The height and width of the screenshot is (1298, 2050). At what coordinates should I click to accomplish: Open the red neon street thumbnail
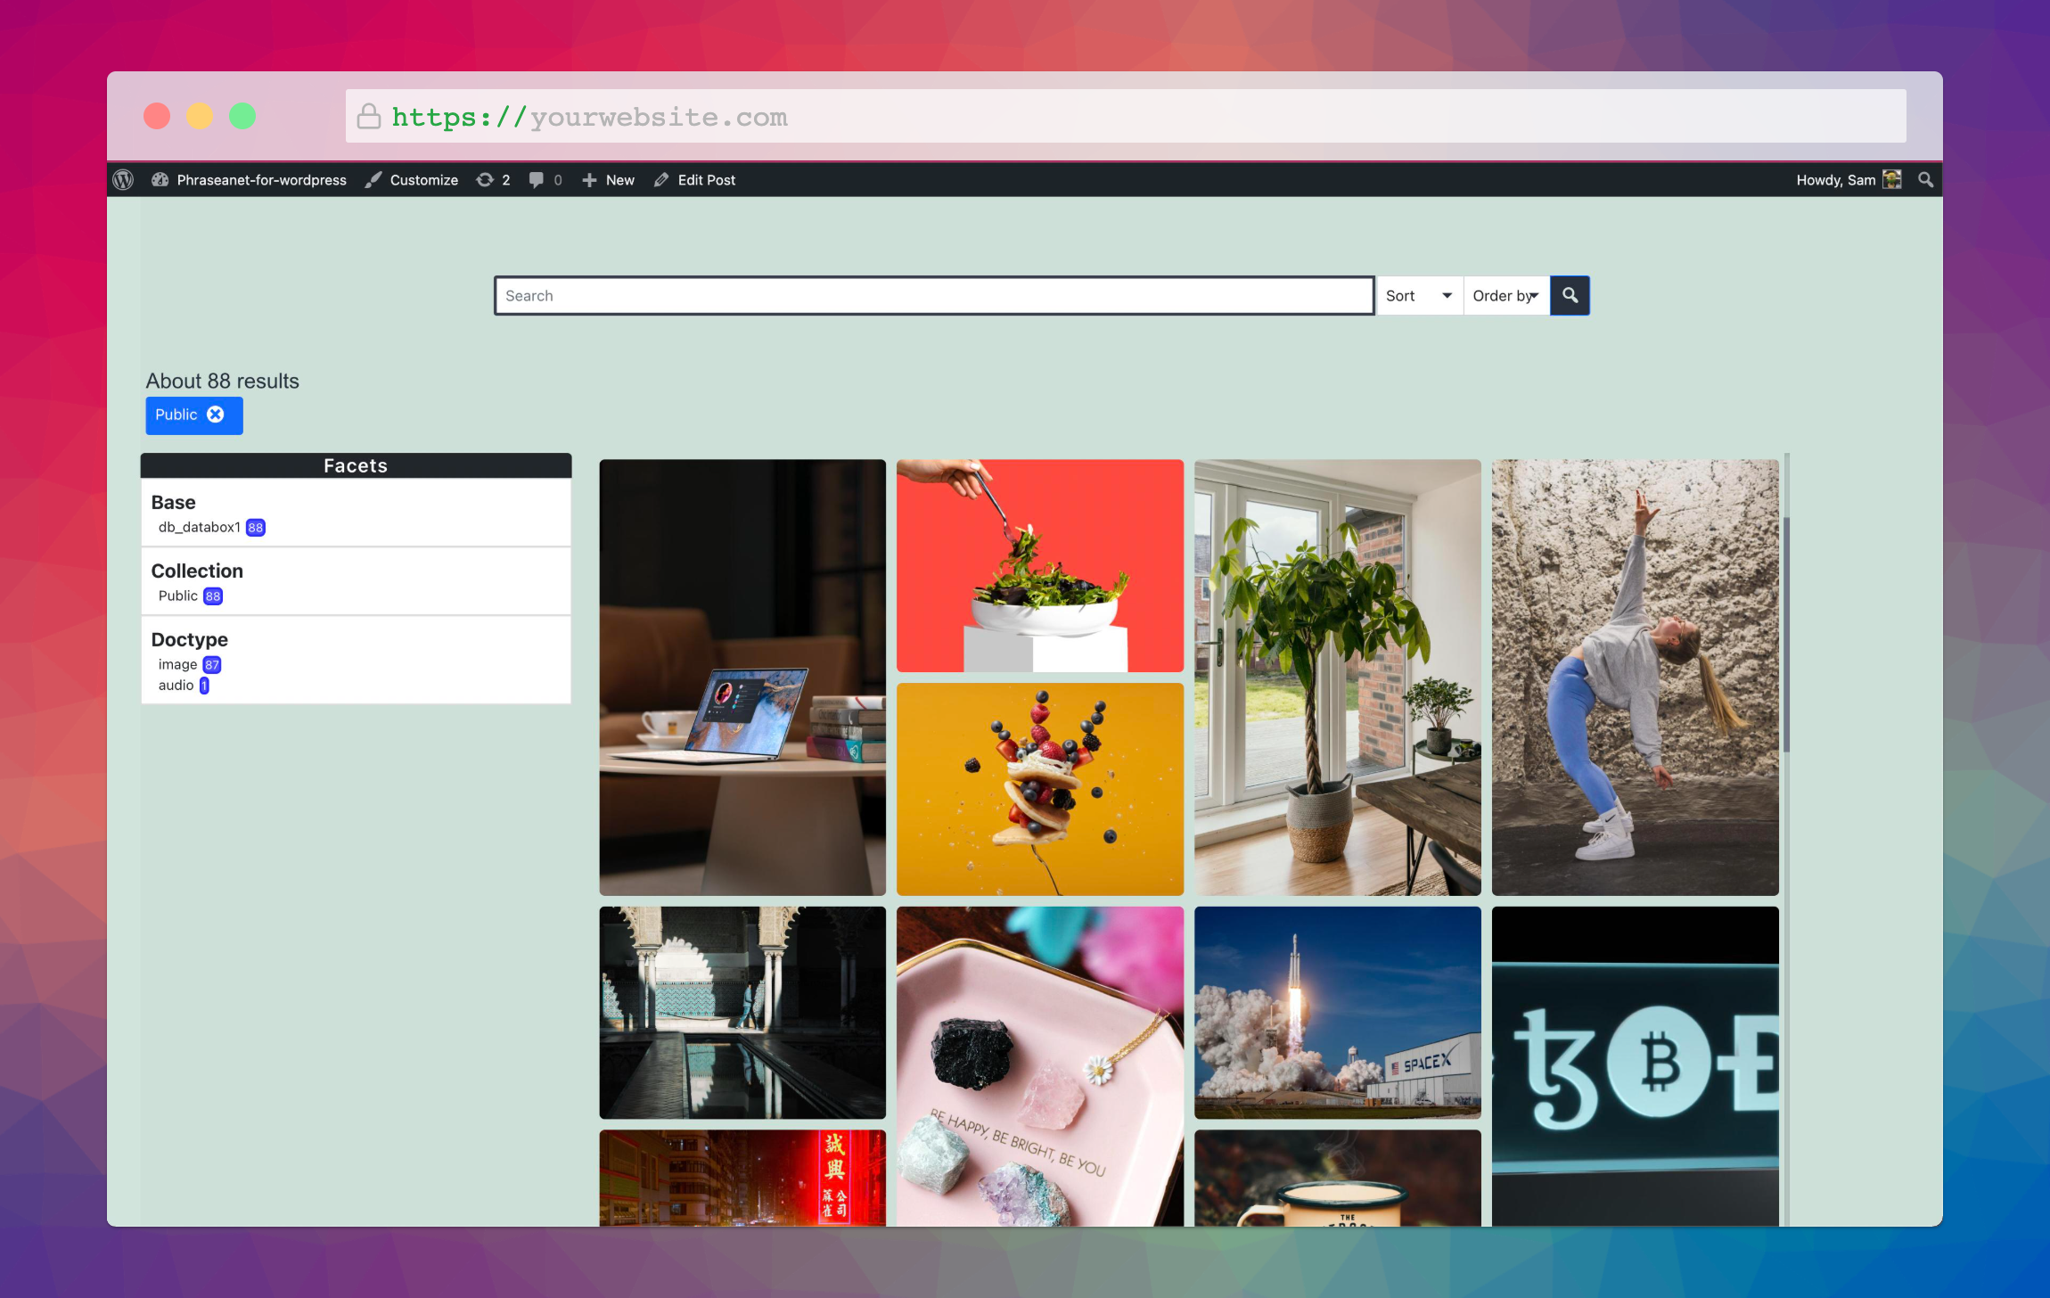(x=742, y=1178)
